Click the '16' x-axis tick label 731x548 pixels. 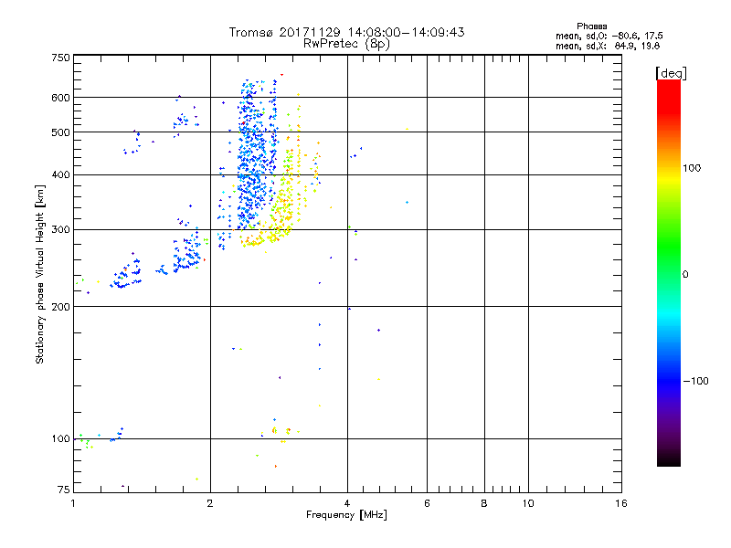(621, 503)
